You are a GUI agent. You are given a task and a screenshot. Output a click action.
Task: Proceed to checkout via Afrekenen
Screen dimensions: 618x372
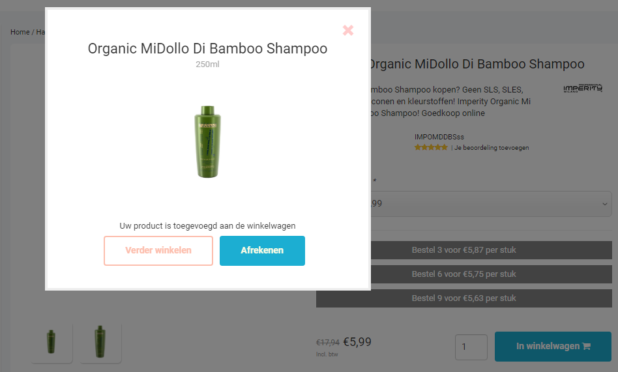pos(262,251)
